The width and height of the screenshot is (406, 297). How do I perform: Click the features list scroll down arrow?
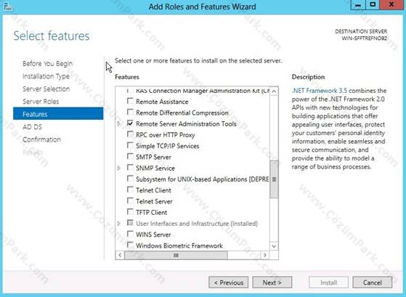click(x=274, y=246)
